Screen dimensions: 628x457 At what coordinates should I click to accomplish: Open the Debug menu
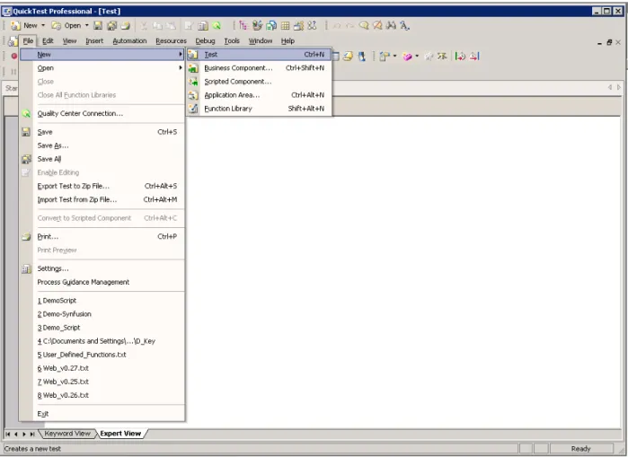205,40
